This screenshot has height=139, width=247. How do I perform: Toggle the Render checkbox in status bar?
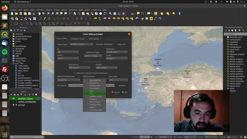pos(219,137)
